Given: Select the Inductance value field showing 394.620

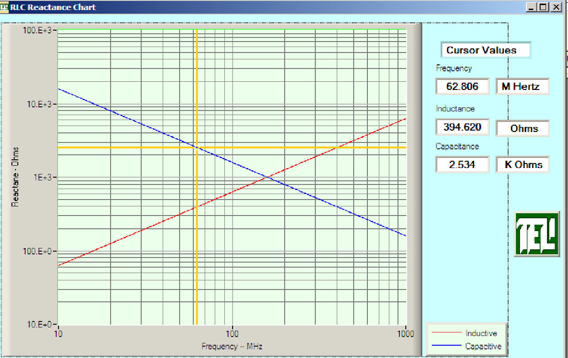Looking at the screenshot, I should click(x=462, y=127).
